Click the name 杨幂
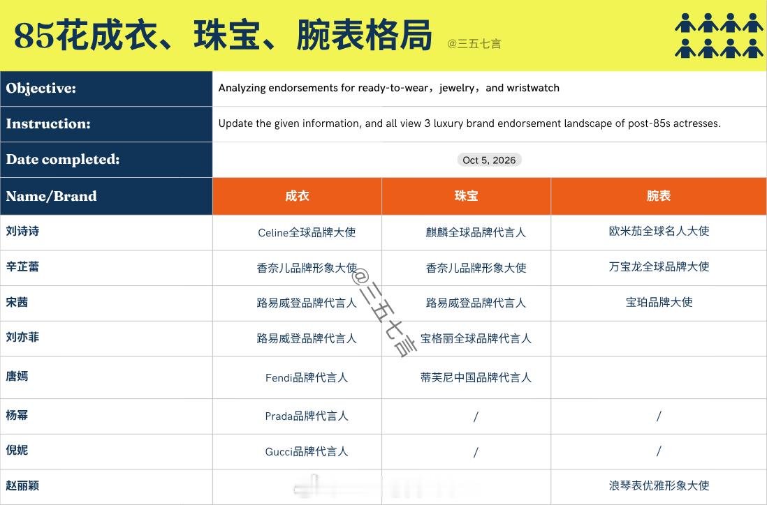 (17, 416)
